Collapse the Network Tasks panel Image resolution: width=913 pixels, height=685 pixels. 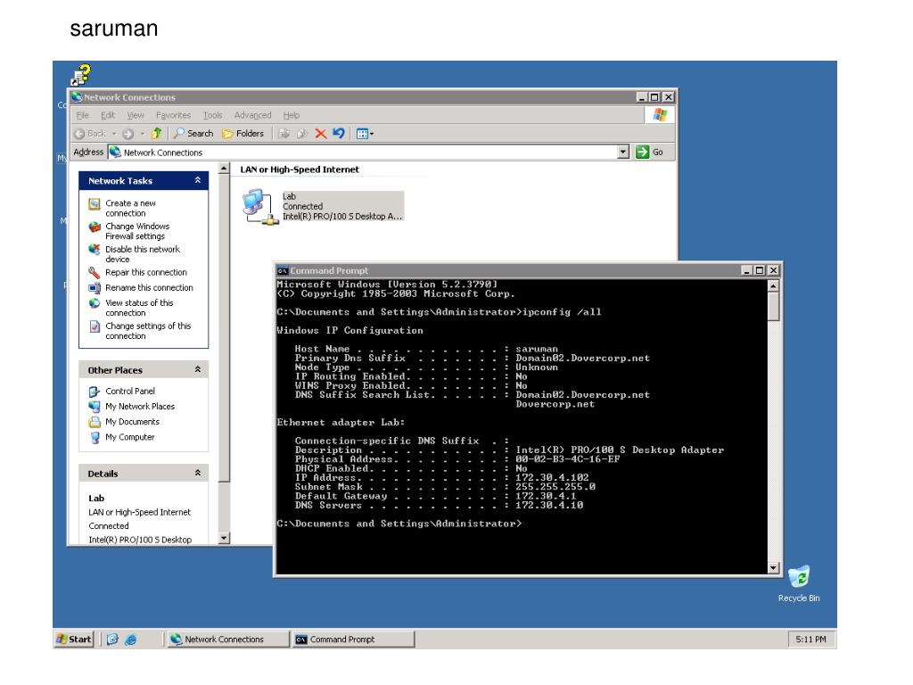tap(198, 180)
